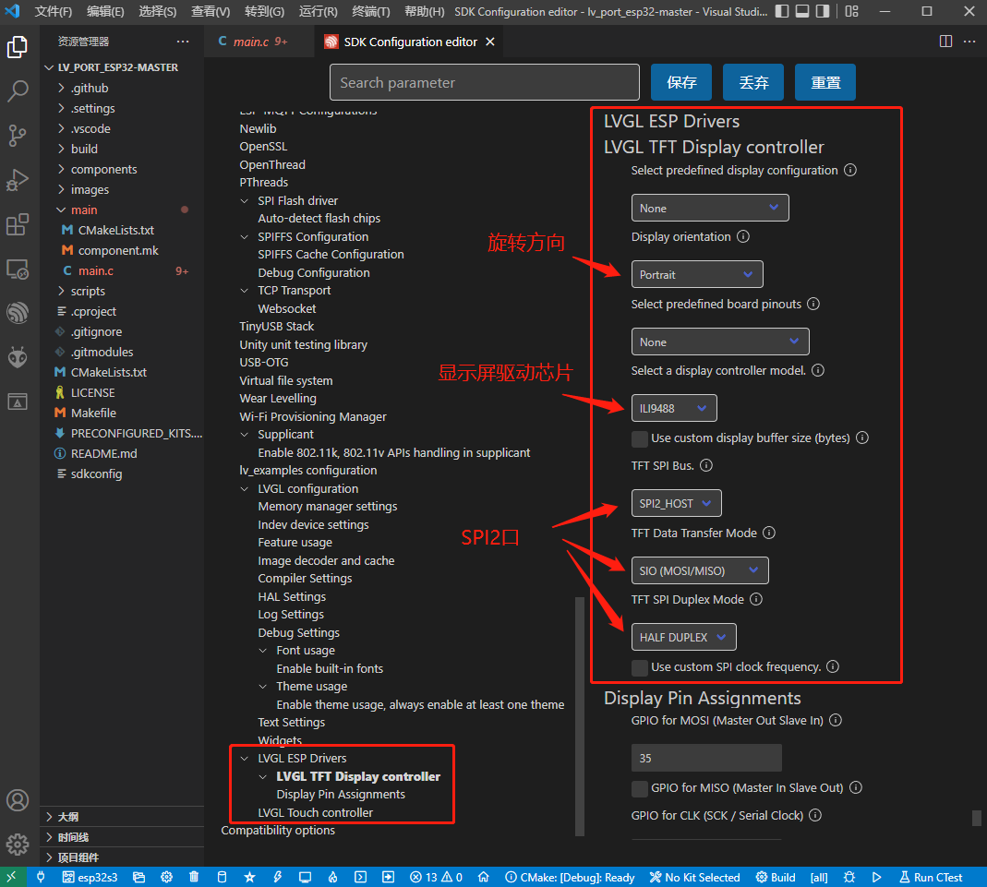Open the PlatformIO alien-head icon in activity bar

(18, 357)
